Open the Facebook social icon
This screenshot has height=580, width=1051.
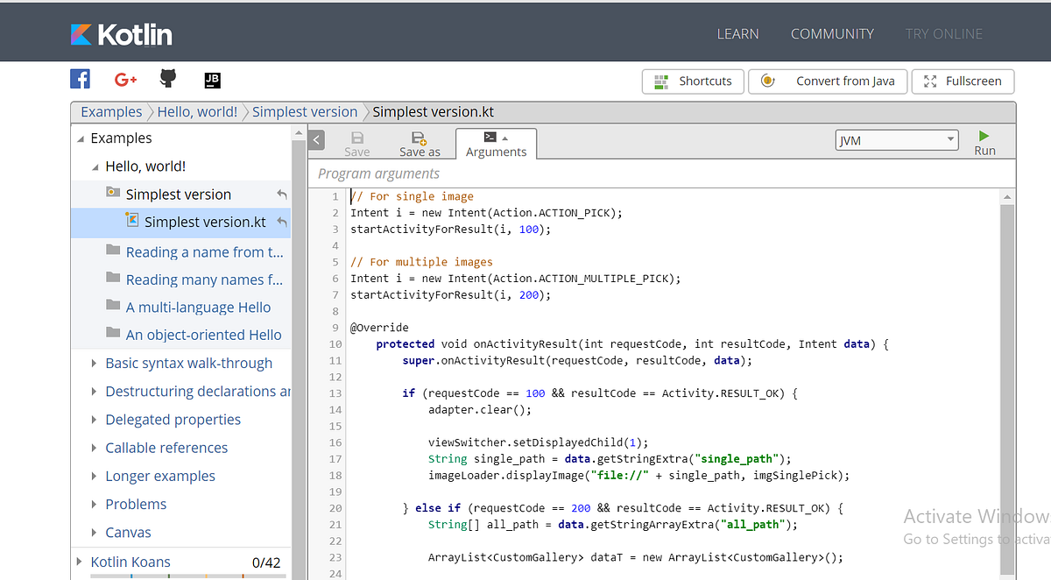point(81,79)
